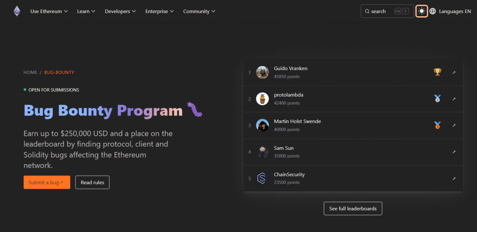Click the gold trophy icon for Guido Vranken

(437, 72)
